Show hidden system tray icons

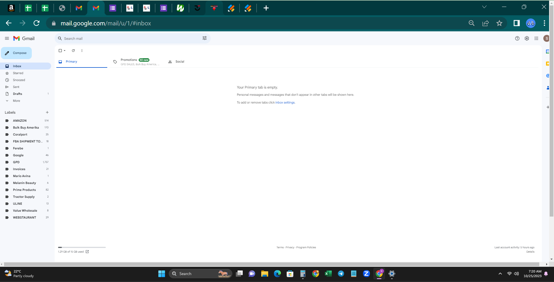pos(500,274)
